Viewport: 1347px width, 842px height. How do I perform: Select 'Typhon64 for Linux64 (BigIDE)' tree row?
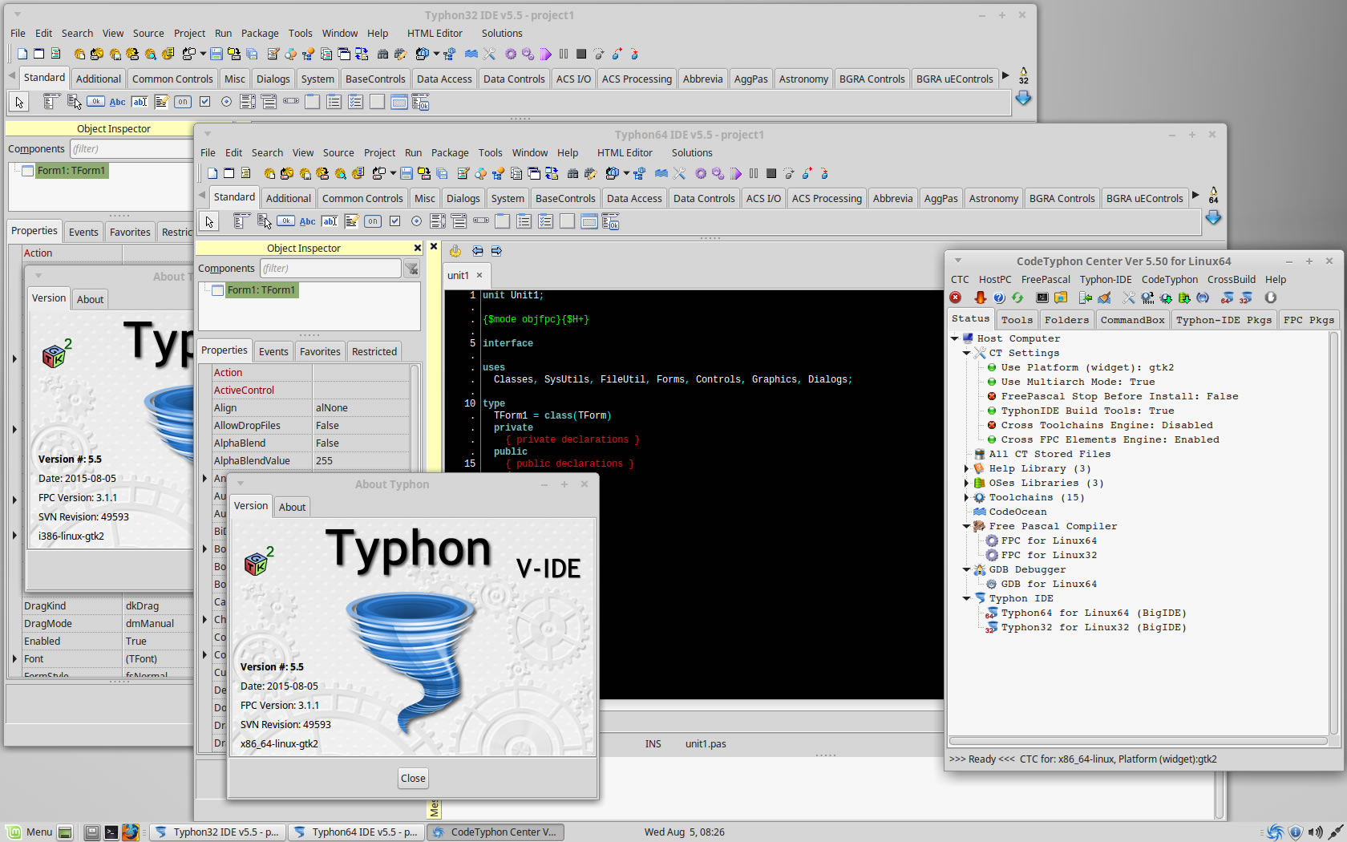tap(1094, 613)
